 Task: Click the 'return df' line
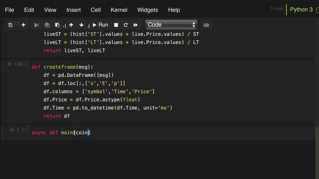click(x=57, y=116)
